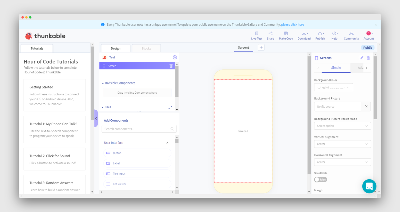The width and height of the screenshot is (400, 212).
Task: Toggle the Public project badge
Action: pyautogui.click(x=367, y=48)
